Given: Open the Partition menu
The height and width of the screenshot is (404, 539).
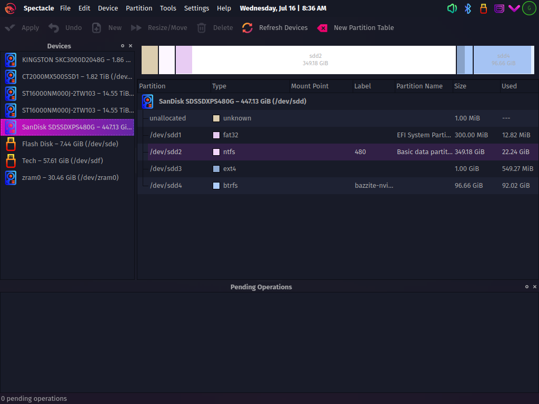Looking at the screenshot, I should pyautogui.click(x=139, y=8).
